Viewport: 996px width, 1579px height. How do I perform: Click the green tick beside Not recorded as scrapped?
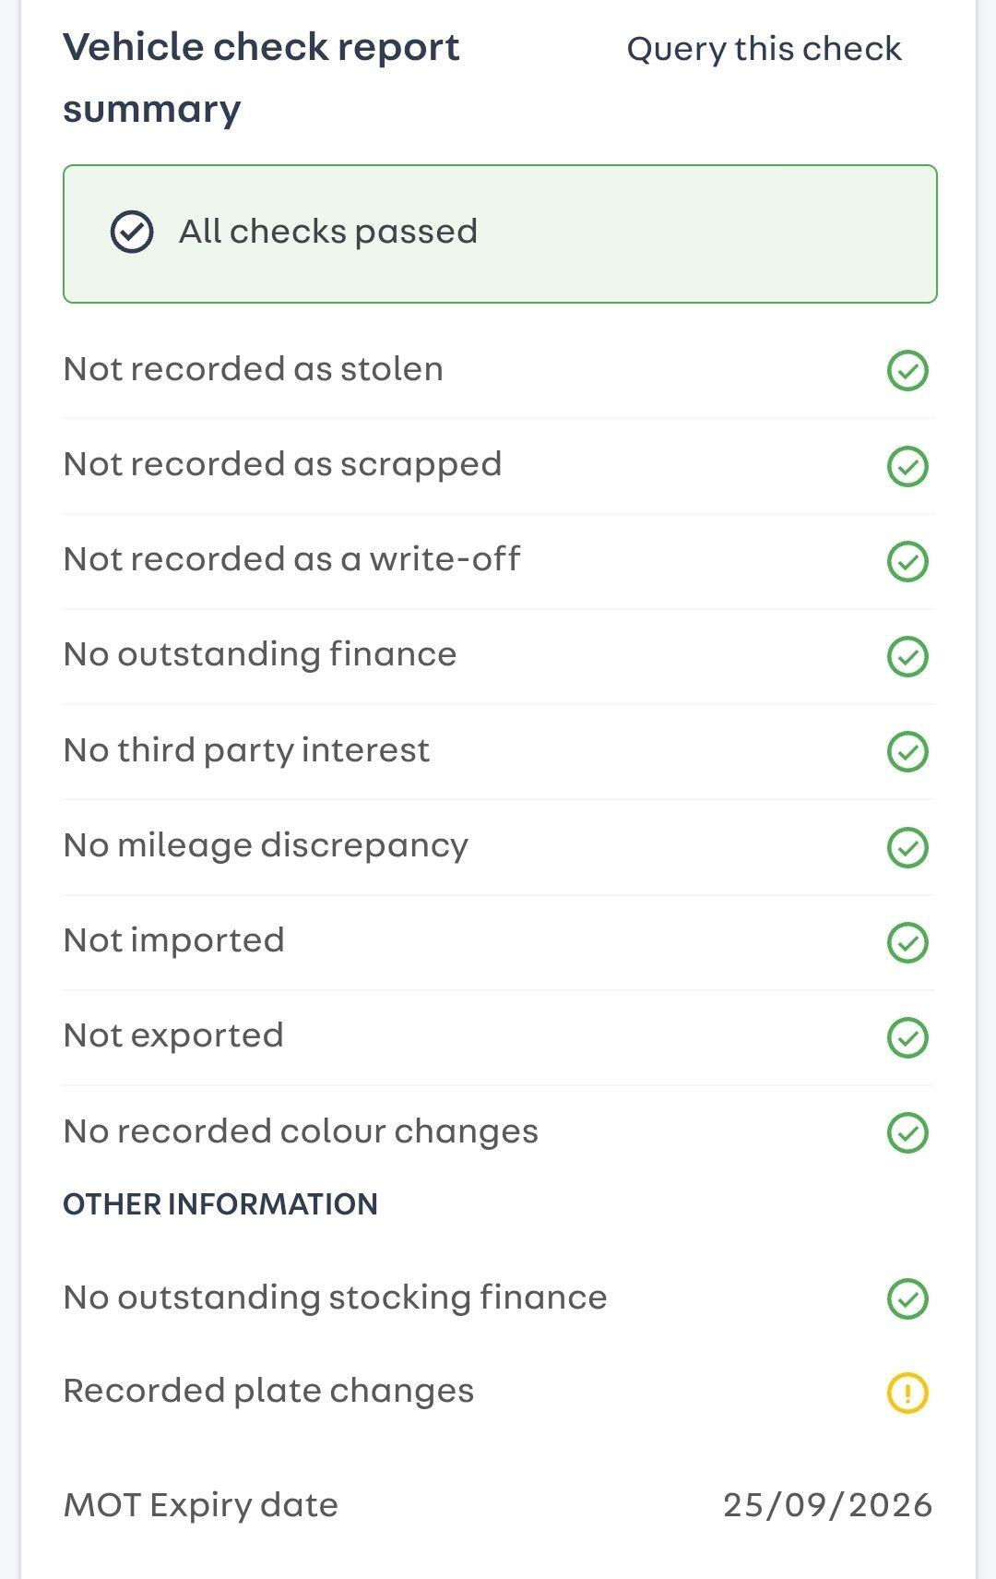907,466
